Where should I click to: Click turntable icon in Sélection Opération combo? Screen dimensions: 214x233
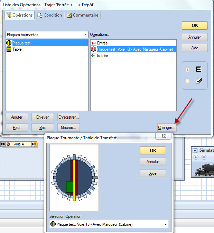(x=53, y=224)
